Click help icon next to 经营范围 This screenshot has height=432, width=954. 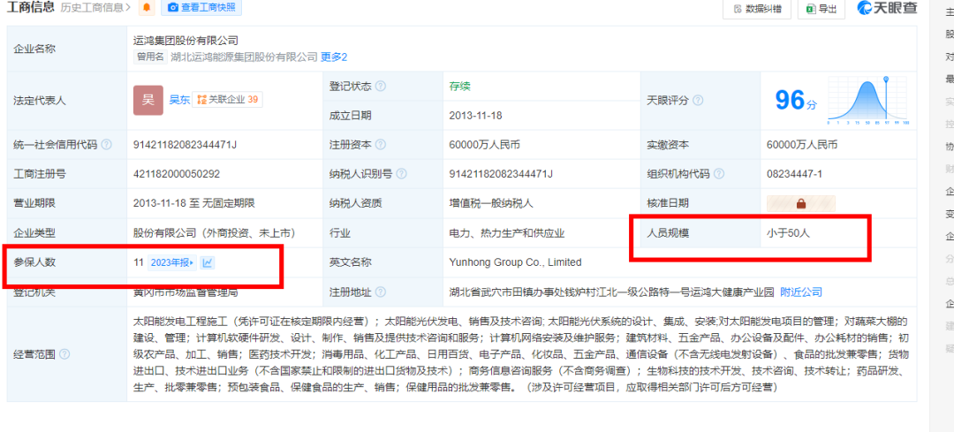point(64,354)
